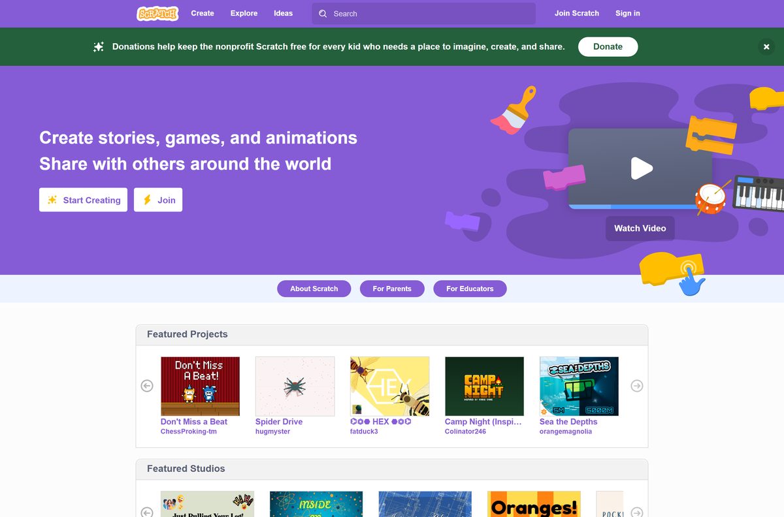Open the About Scratch page

click(314, 289)
